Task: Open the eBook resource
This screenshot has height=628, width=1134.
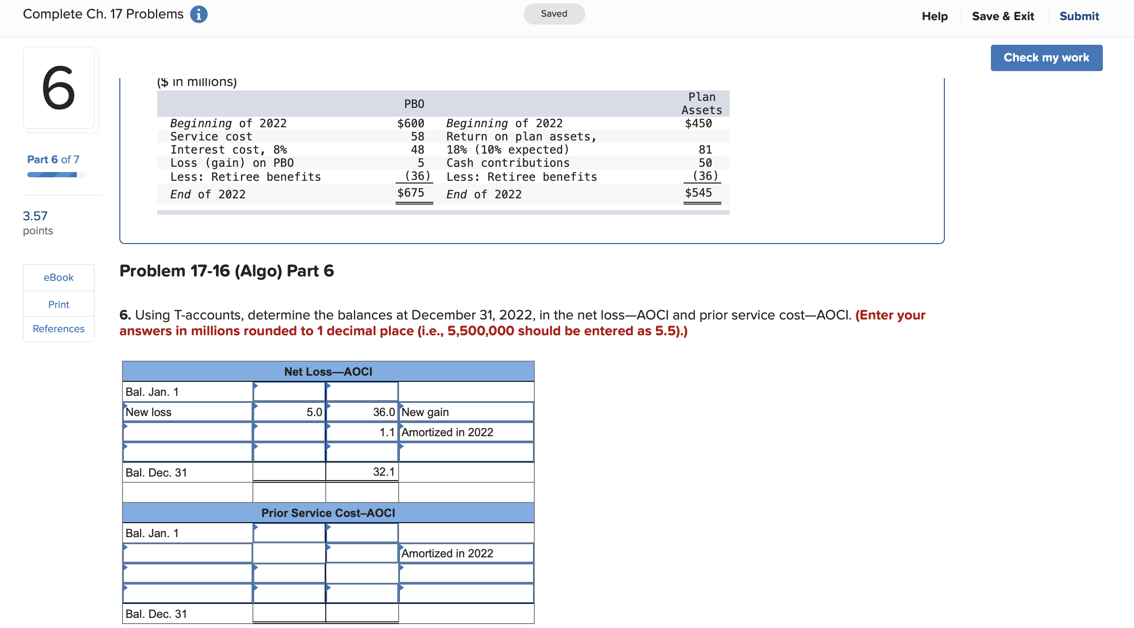Action: click(58, 277)
